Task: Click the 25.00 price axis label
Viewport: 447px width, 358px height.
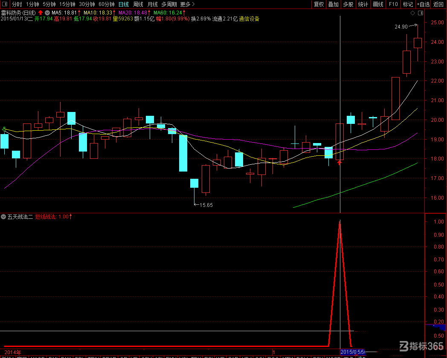Action: coord(438,23)
